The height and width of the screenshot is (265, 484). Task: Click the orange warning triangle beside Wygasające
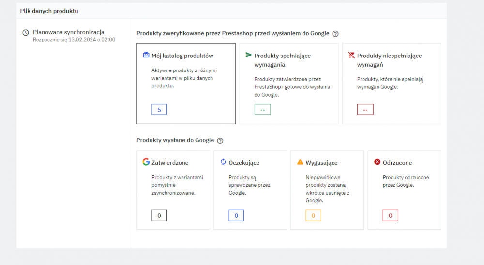[x=300, y=162]
